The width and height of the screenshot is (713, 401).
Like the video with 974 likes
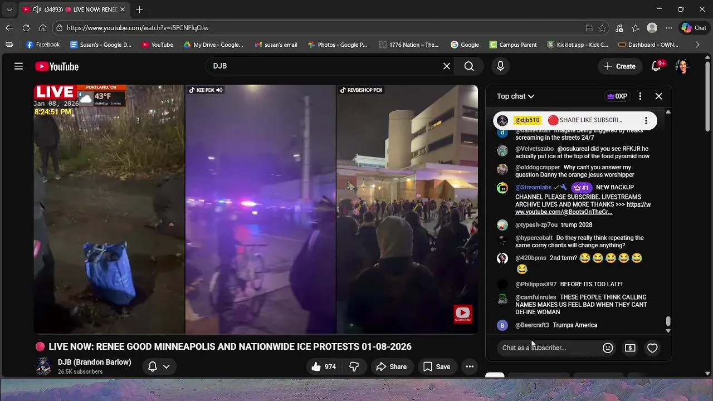coord(323,366)
